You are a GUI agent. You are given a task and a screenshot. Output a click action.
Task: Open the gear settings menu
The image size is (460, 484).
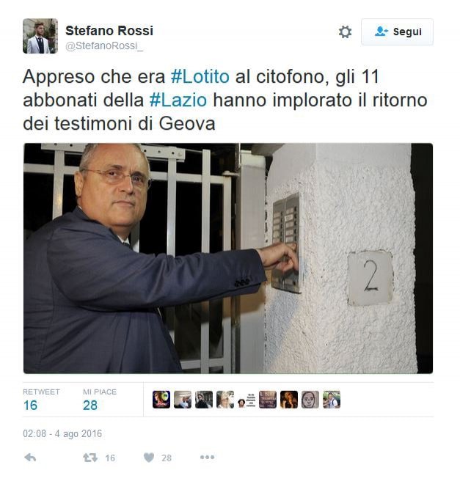[345, 32]
